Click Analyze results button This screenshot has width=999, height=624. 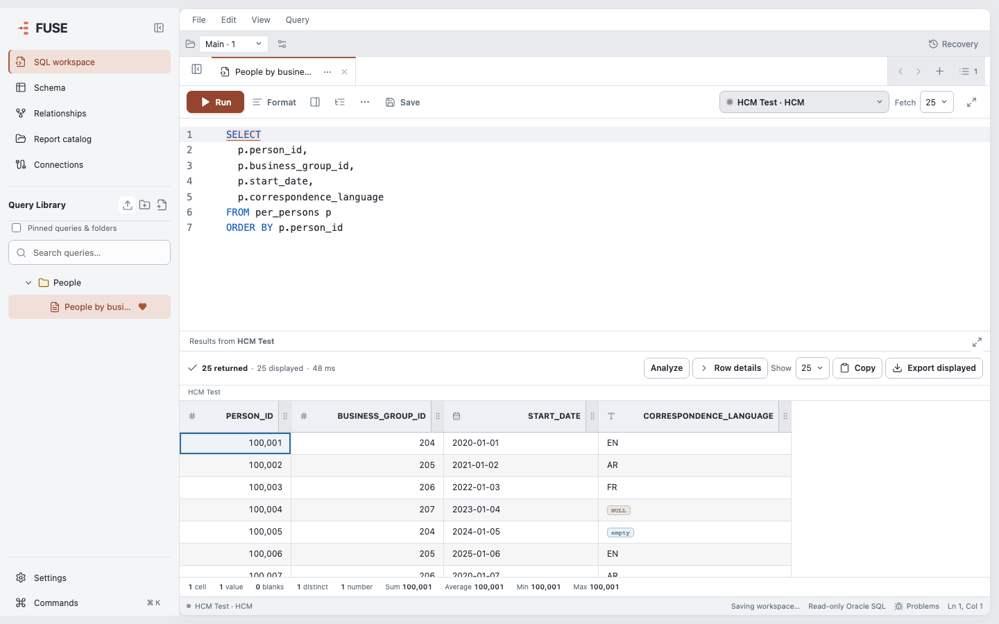(667, 368)
